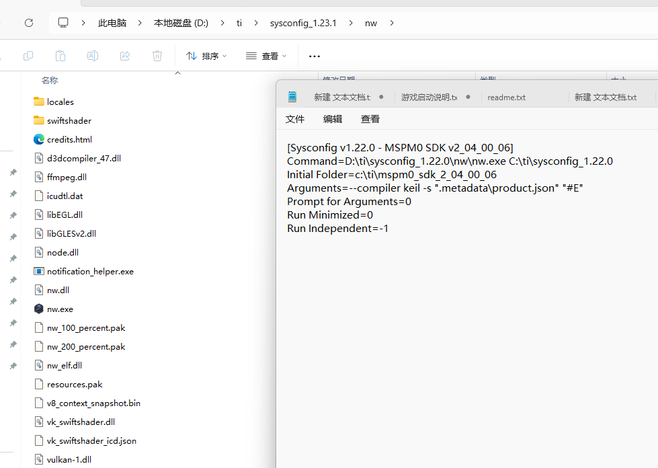Open Notepad 查看 menu
This screenshot has height=468, width=658.
[x=370, y=119]
